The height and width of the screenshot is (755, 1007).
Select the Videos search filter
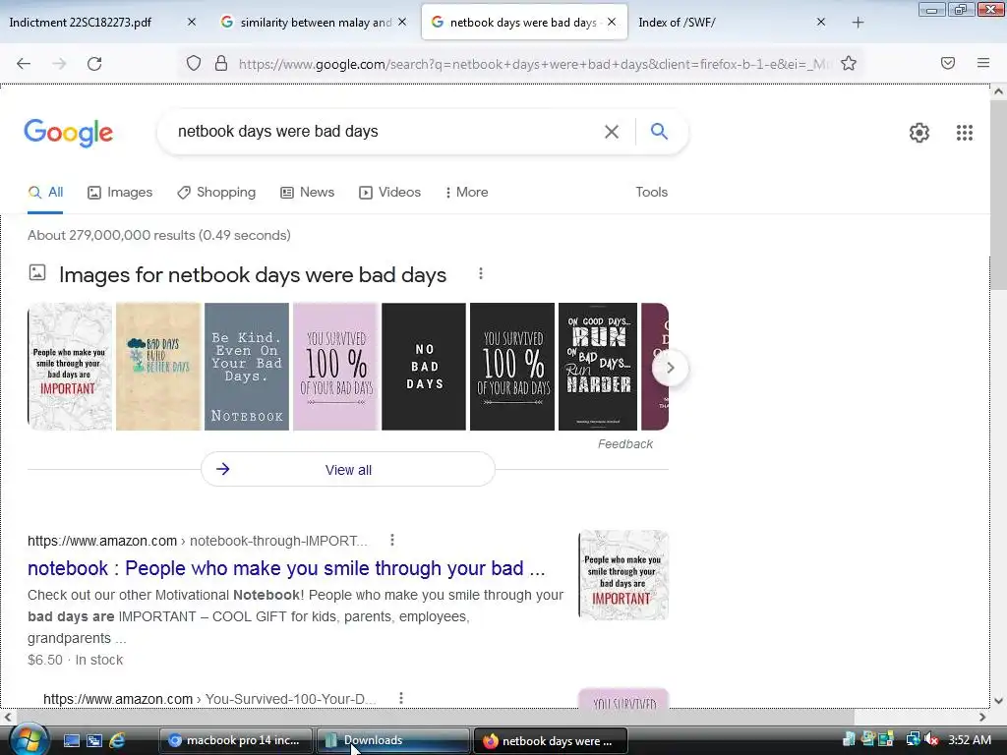389,192
